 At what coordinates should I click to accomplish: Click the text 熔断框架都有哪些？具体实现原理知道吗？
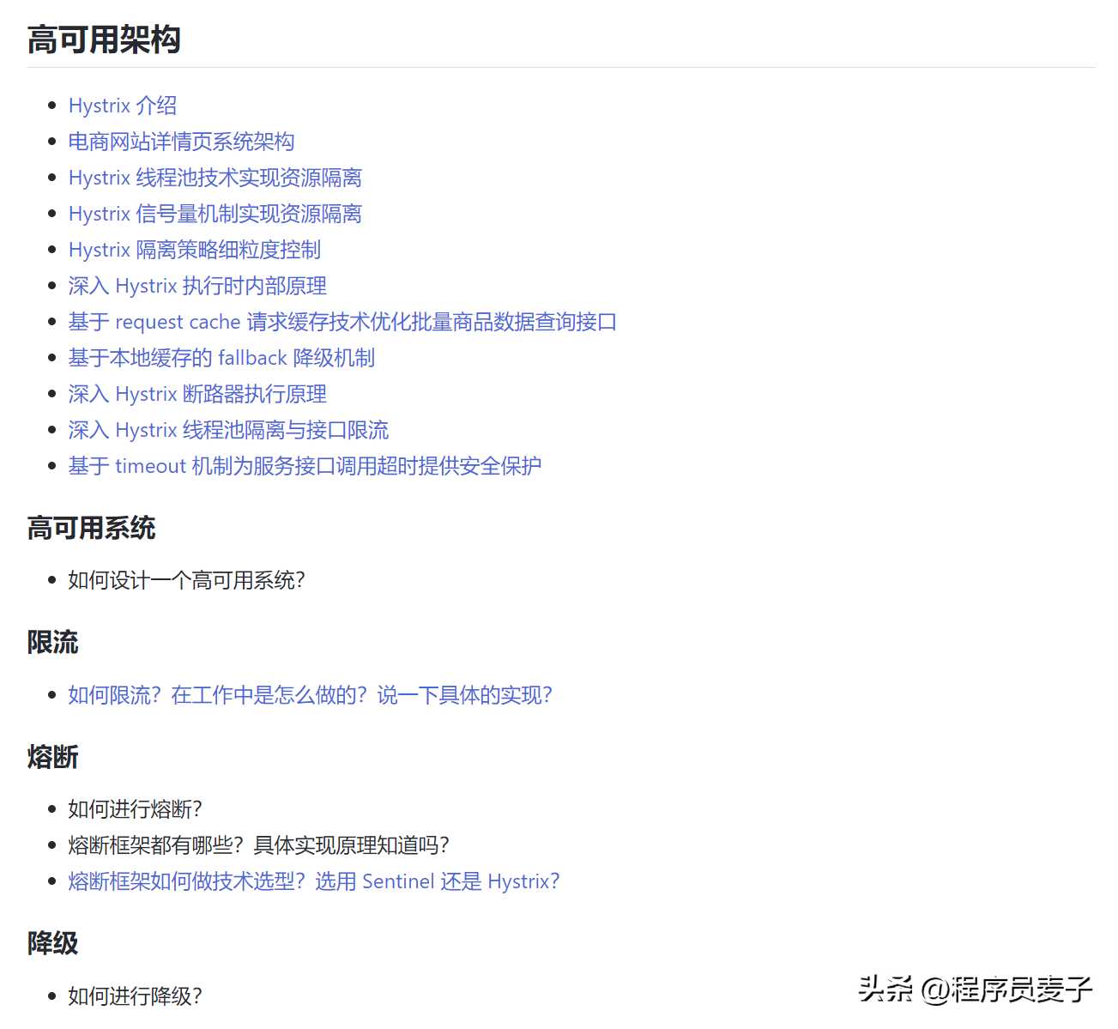pos(259,845)
